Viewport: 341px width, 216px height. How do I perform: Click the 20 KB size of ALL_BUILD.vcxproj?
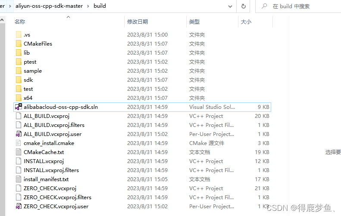pos(262,116)
